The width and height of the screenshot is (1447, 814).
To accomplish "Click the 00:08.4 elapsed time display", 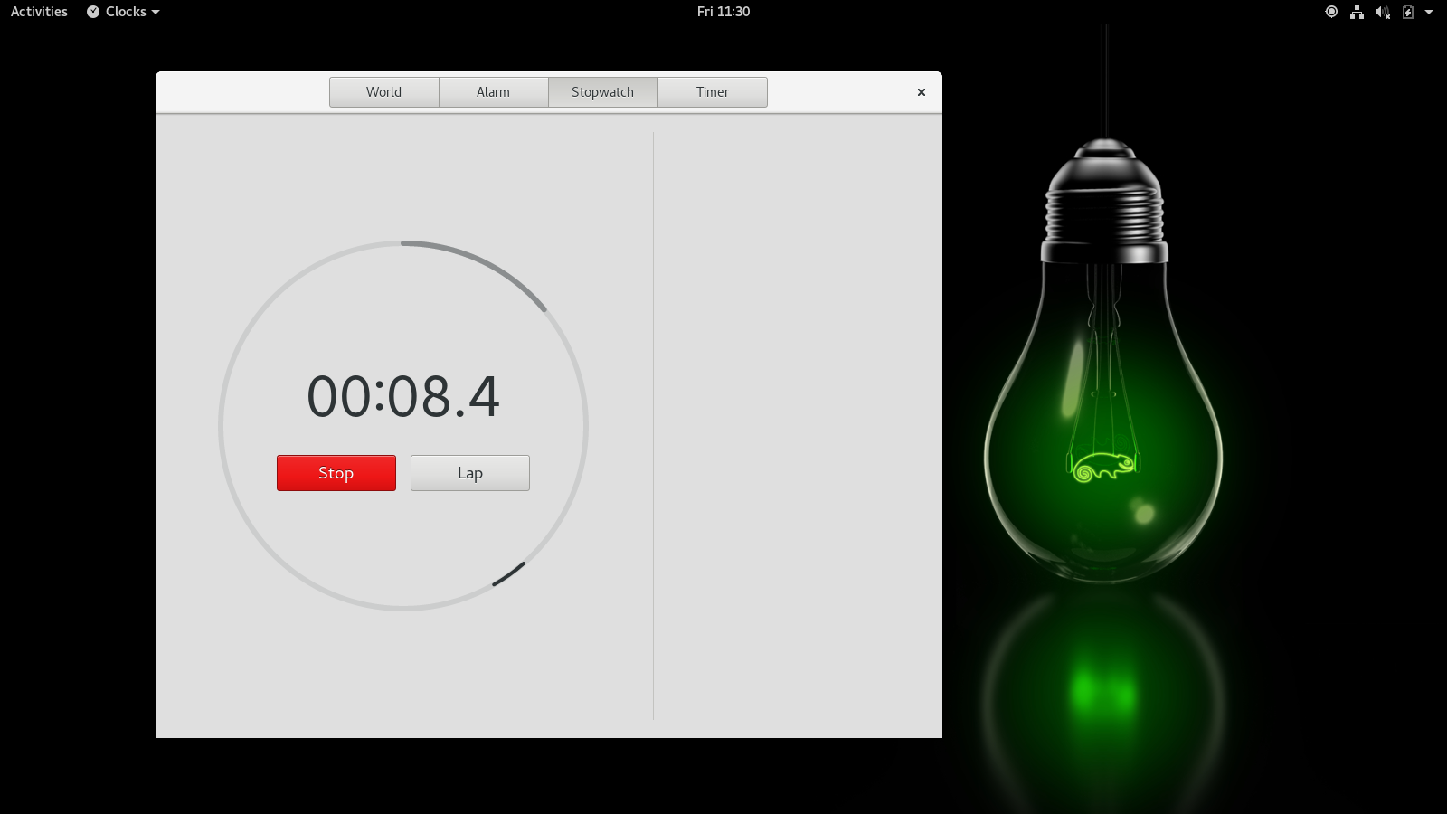I will (x=403, y=397).
